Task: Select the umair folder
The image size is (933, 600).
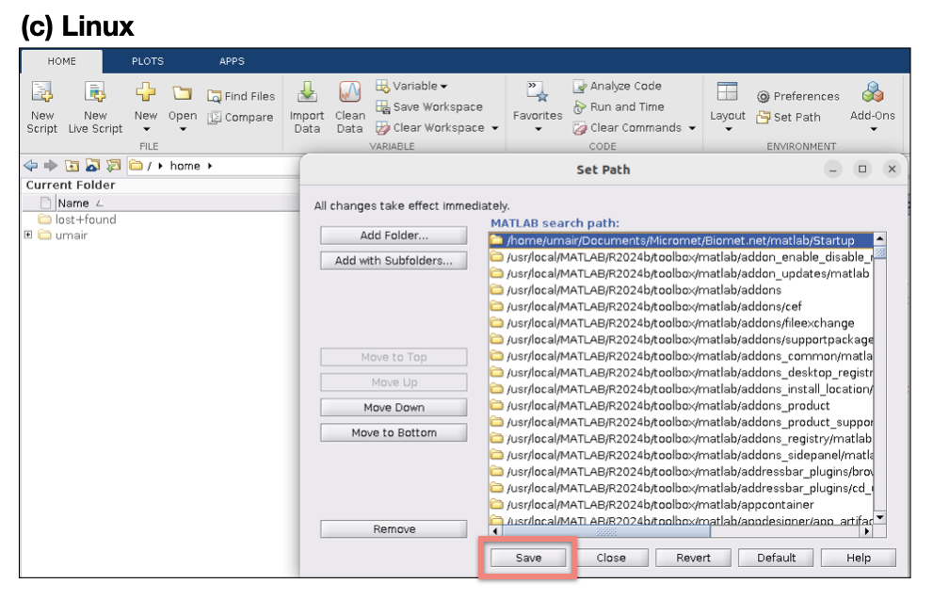Action: pyautogui.click(x=63, y=235)
